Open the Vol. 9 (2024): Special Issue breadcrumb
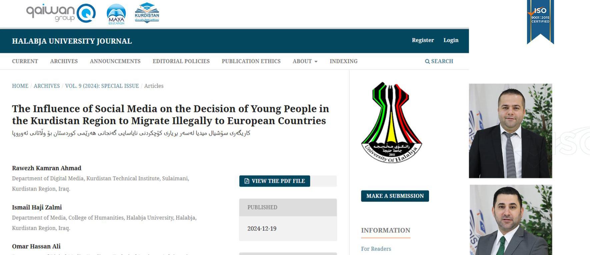590x255 pixels. (x=102, y=86)
